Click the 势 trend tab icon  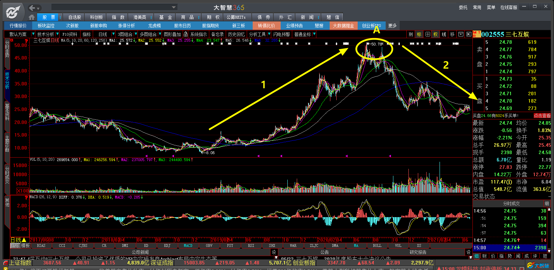[x=510, y=256]
